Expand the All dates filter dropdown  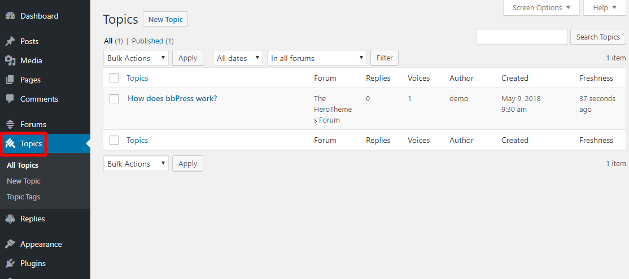pyautogui.click(x=238, y=58)
